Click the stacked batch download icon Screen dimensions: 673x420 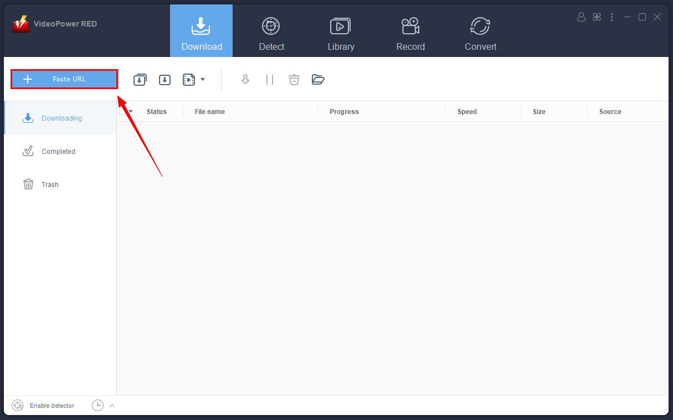(140, 80)
